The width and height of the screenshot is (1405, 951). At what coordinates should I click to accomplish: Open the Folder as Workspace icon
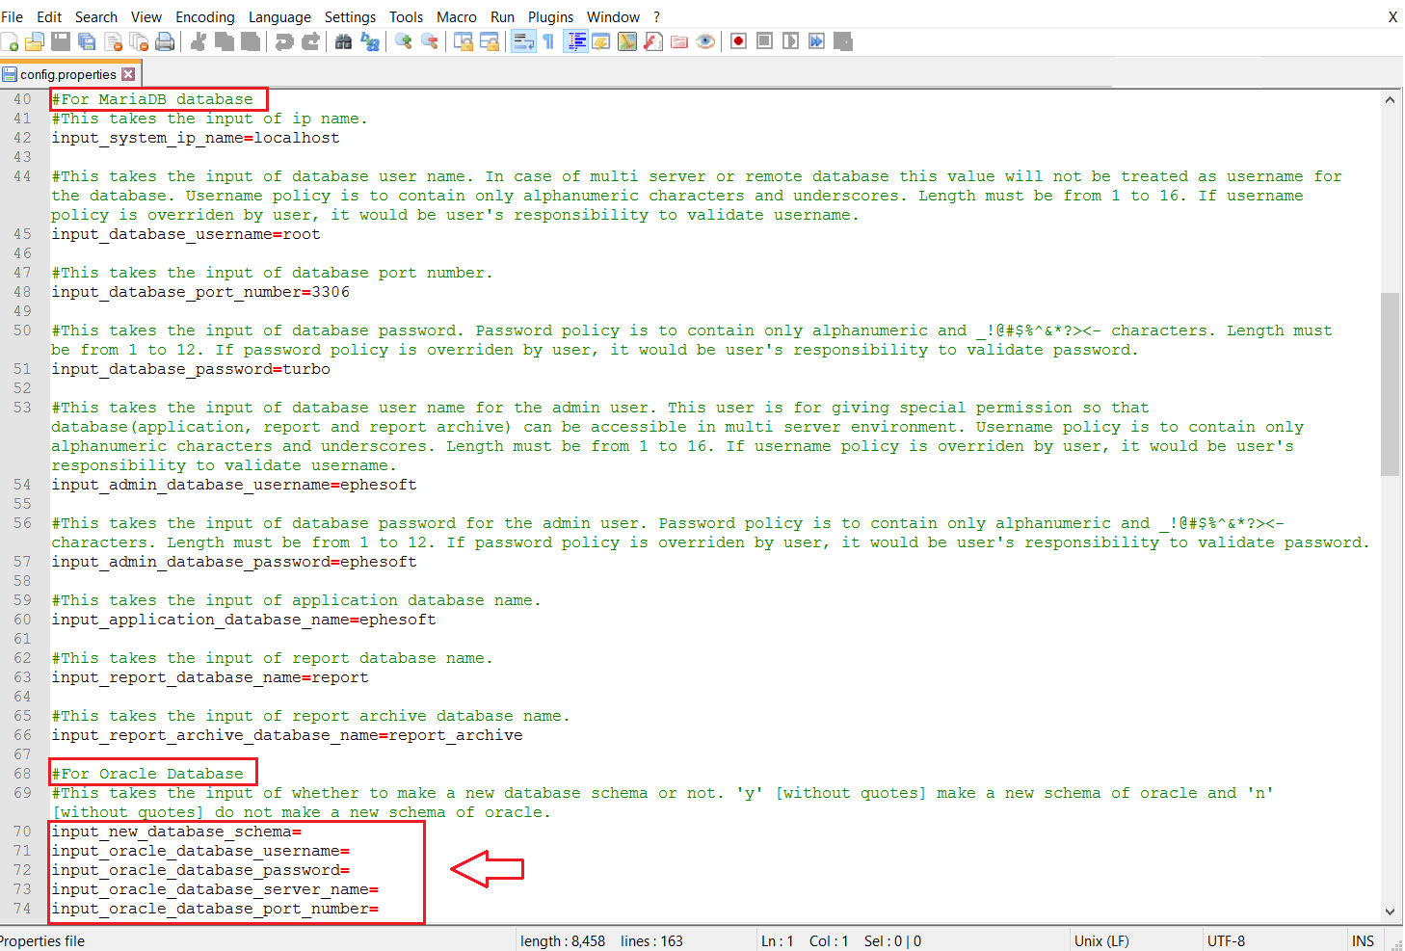679,41
